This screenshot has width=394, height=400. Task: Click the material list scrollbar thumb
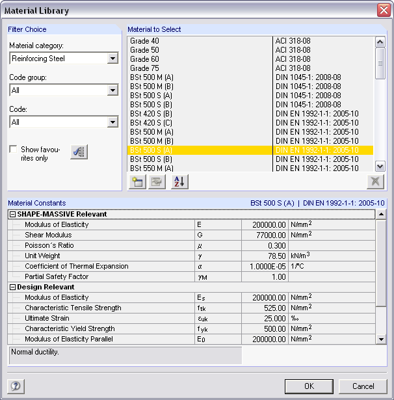coord(380,63)
